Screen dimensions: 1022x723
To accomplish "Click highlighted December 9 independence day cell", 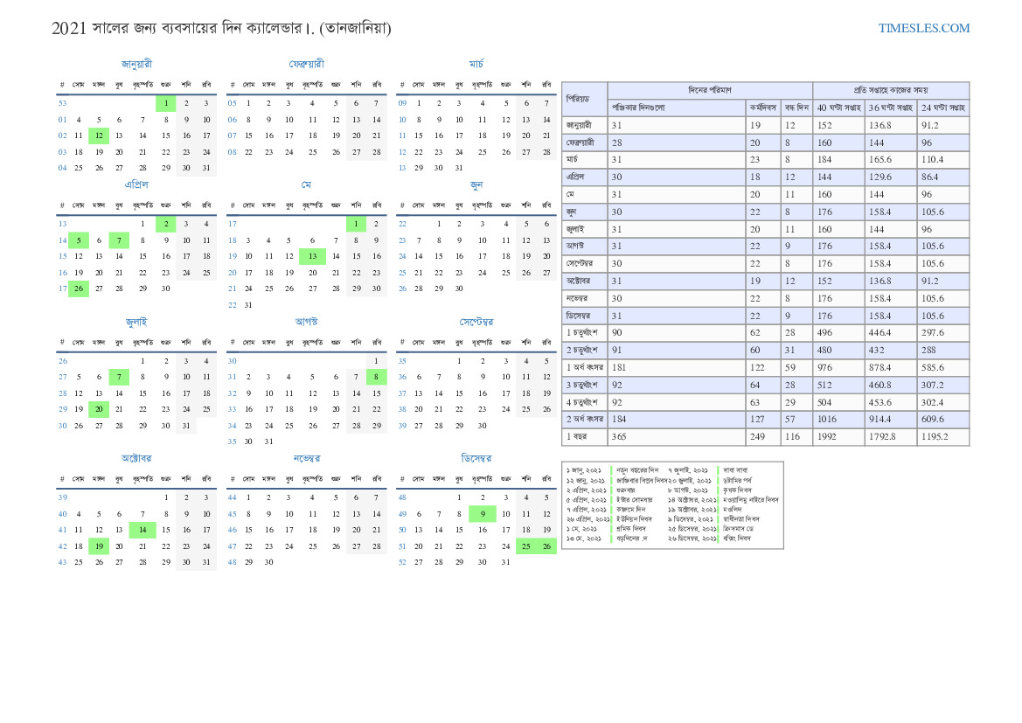I will click(482, 514).
